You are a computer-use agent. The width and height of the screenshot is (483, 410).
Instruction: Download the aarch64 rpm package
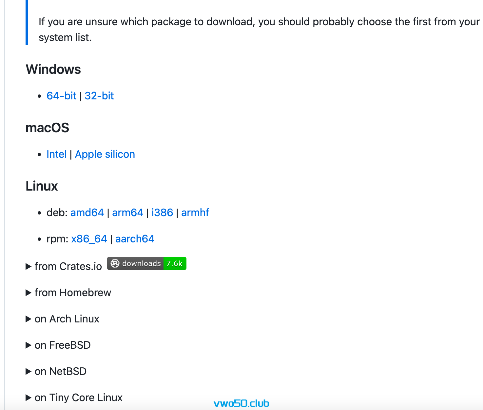(x=135, y=239)
